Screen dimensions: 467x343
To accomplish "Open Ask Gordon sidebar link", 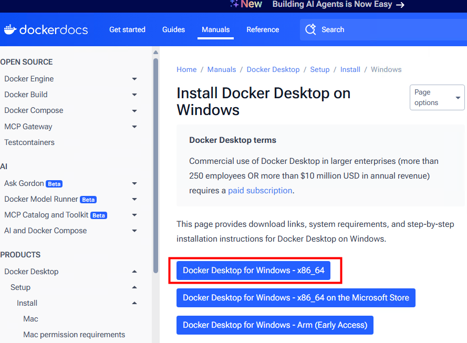I will 24,183.
